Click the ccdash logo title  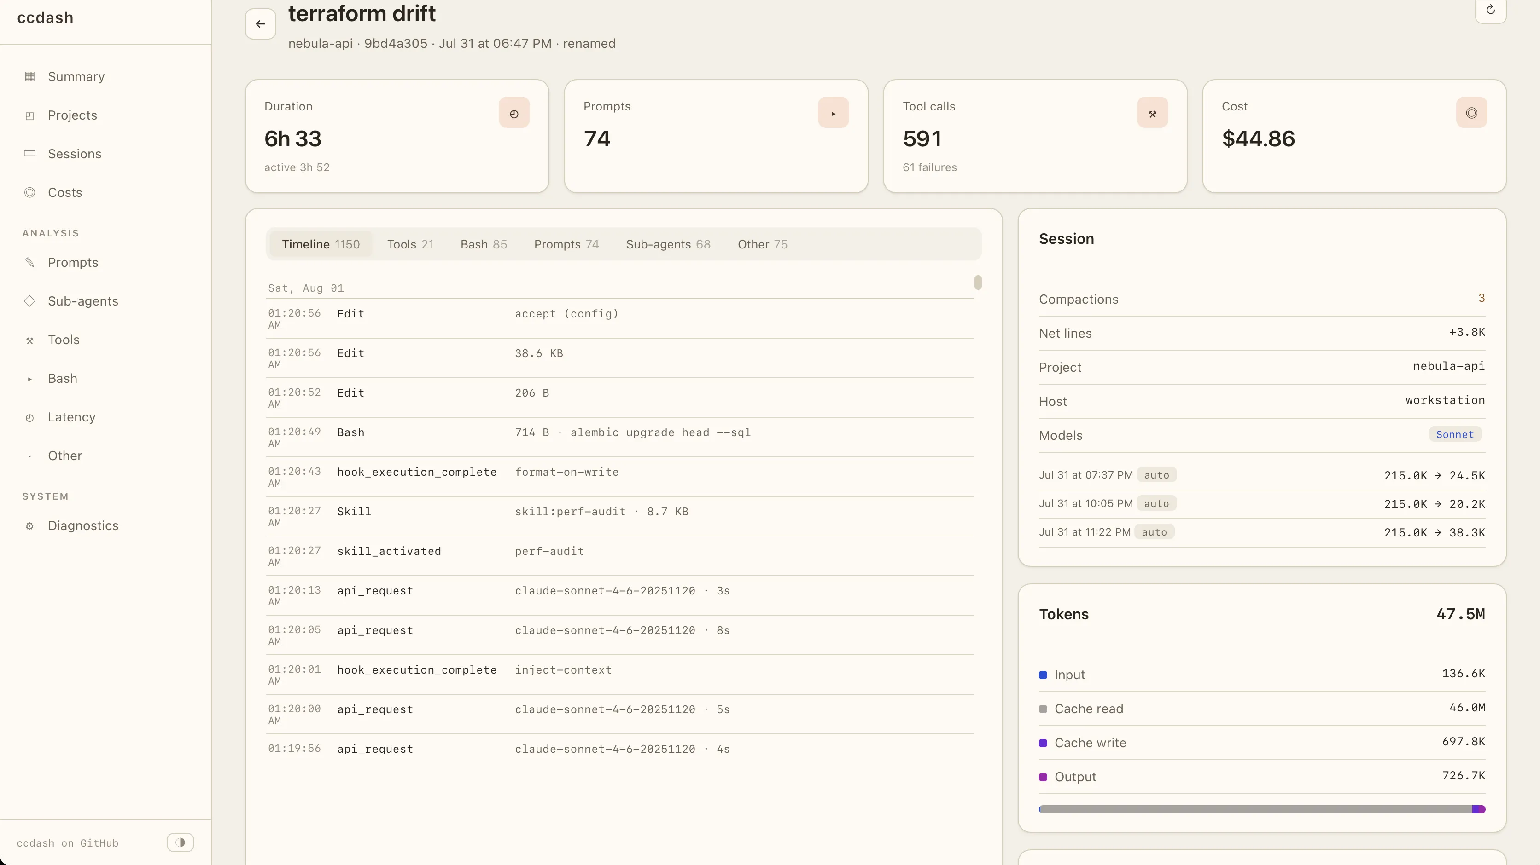click(46, 18)
